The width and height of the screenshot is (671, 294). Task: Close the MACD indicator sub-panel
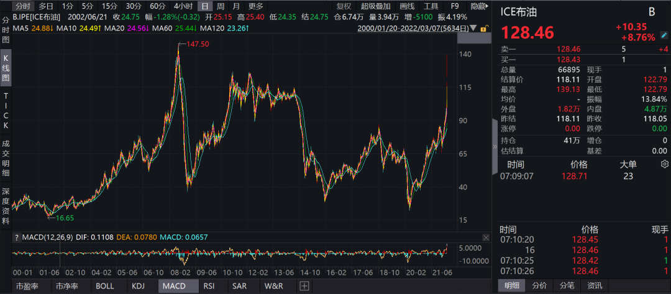[486, 237]
